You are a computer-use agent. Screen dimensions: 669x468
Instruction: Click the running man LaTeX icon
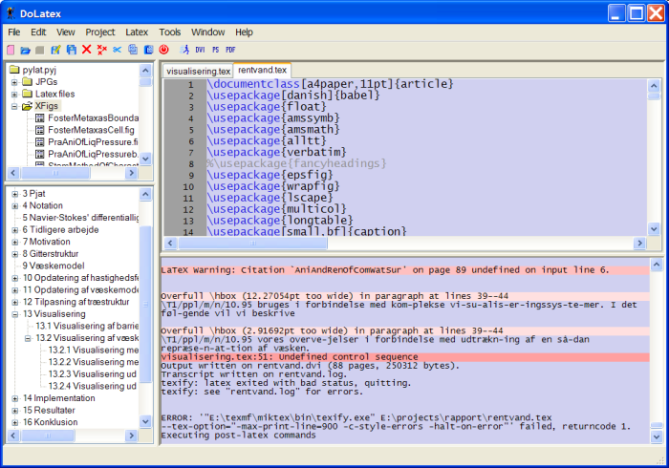tap(183, 49)
